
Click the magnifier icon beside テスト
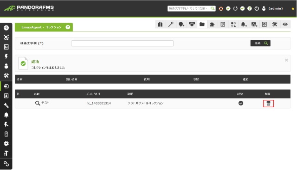coord(38,103)
